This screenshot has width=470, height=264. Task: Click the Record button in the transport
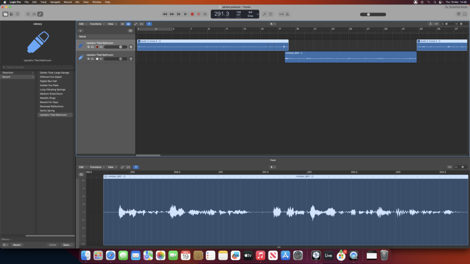click(x=192, y=14)
